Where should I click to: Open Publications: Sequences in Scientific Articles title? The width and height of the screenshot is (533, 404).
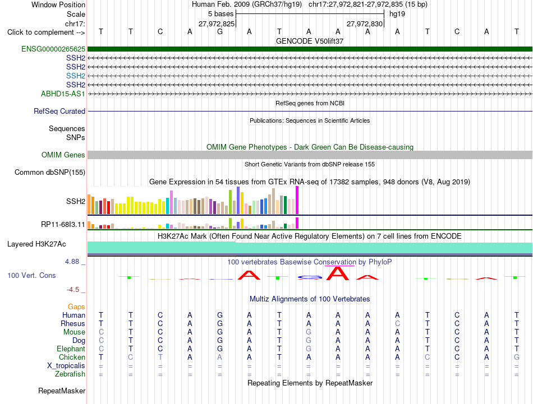(310, 120)
